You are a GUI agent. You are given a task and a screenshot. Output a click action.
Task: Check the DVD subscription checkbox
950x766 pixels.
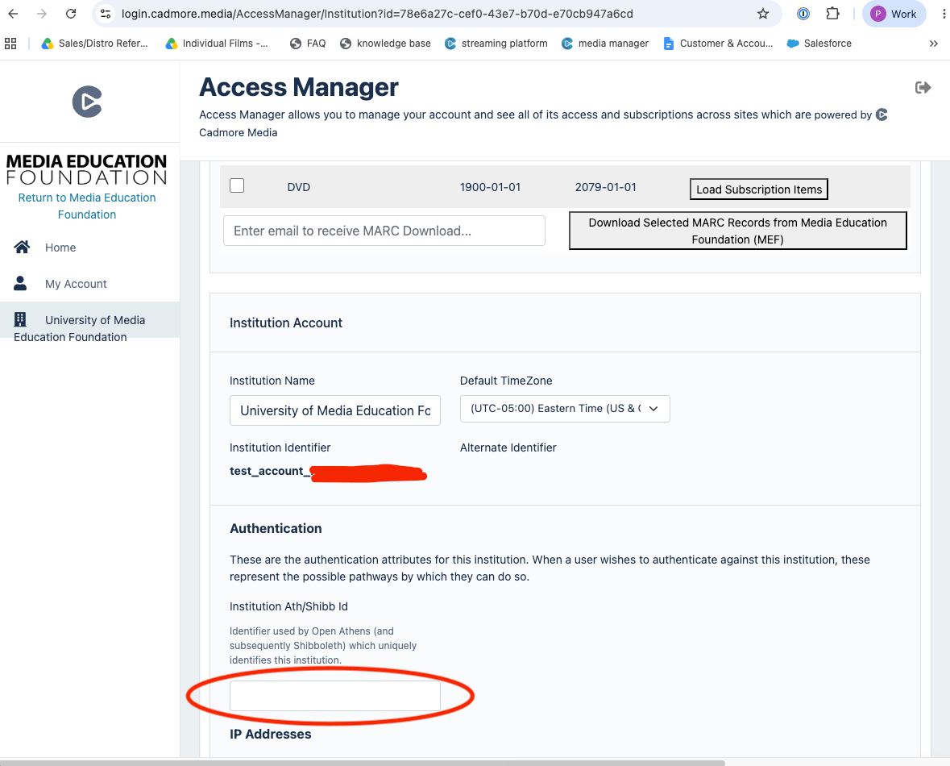[237, 185]
